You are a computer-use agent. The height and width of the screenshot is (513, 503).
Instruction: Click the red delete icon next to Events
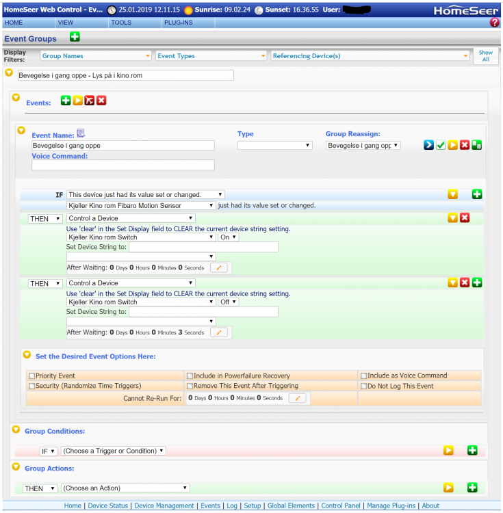click(x=101, y=101)
